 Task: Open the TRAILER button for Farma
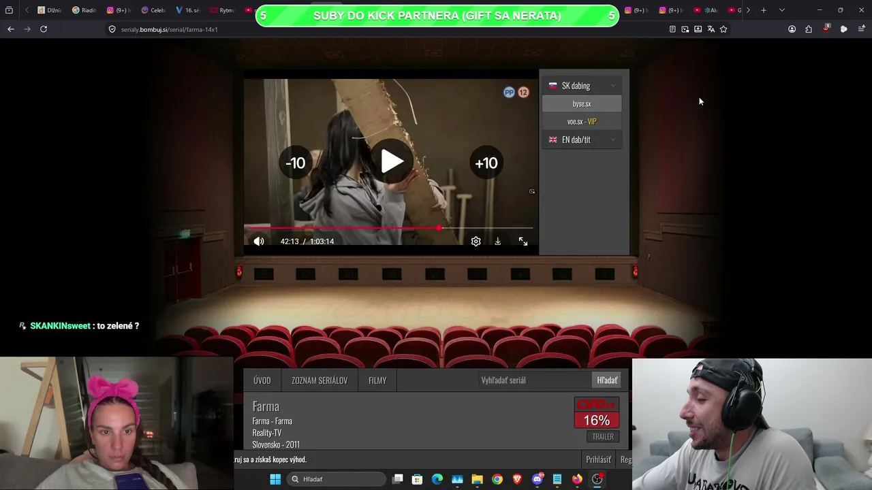603,437
